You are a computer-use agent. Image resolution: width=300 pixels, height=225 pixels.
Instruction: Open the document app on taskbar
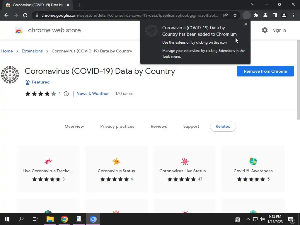click(79, 219)
